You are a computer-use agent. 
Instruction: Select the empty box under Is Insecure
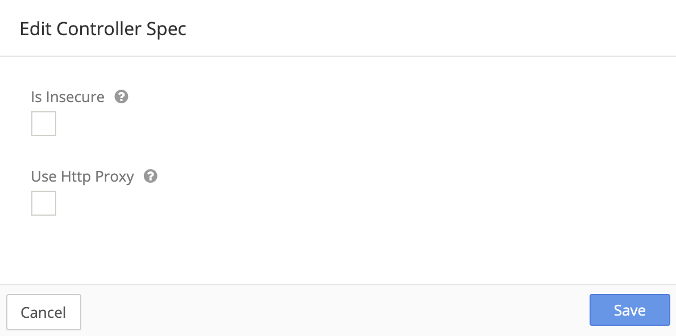click(x=44, y=124)
